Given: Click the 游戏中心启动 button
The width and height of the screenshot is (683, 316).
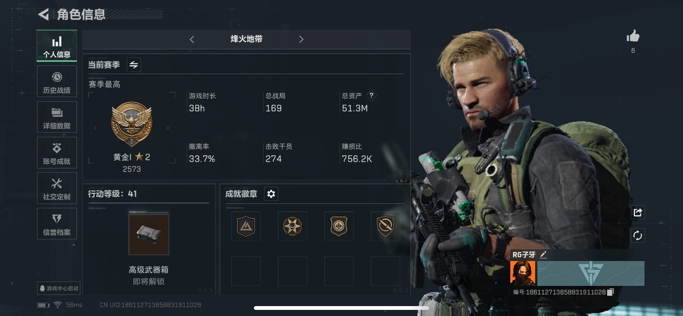Looking at the screenshot, I should coord(59,288).
